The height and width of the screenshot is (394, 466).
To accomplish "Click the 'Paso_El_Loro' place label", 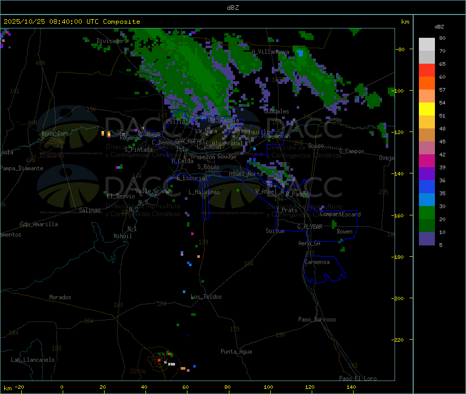I will click(358, 378).
